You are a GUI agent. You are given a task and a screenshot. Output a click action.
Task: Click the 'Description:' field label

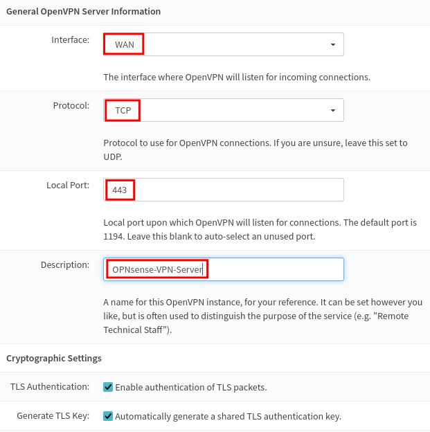[x=65, y=264]
